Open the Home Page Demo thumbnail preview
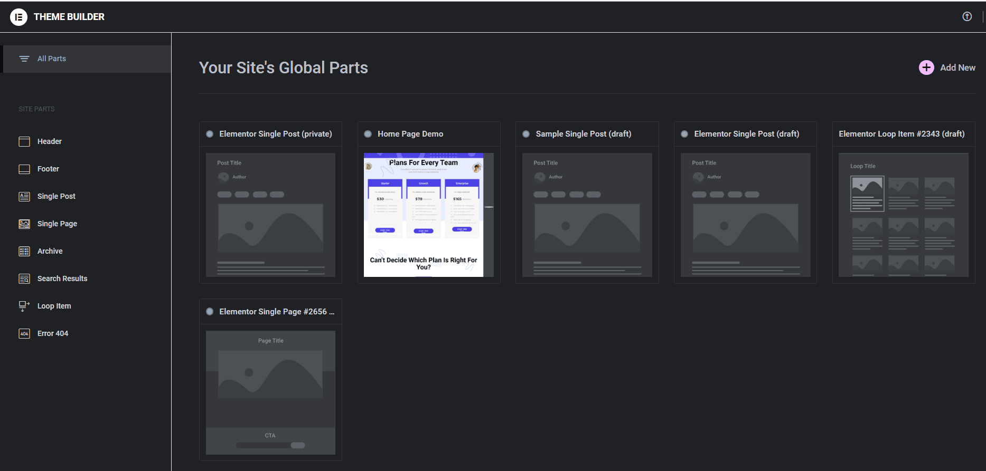This screenshot has height=471, width=986. [x=428, y=215]
